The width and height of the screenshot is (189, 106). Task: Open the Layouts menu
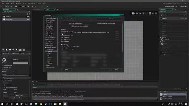pos(39,4)
